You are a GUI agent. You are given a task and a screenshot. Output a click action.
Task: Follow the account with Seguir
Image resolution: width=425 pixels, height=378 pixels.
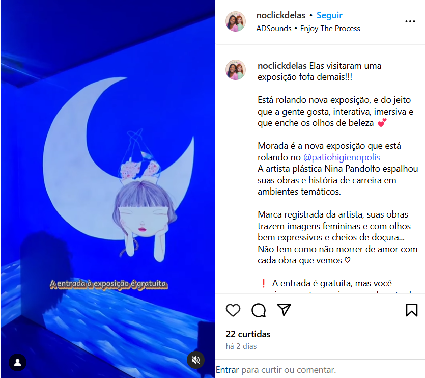tap(329, 15)
